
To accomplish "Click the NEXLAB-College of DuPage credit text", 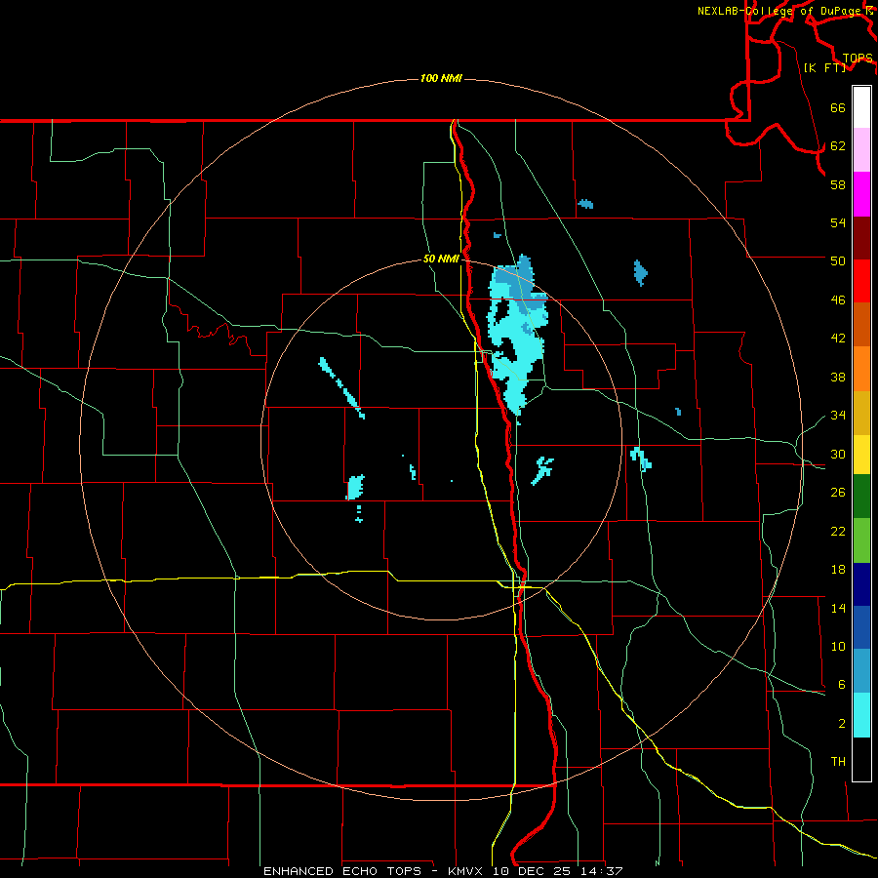I will [785, 11].
